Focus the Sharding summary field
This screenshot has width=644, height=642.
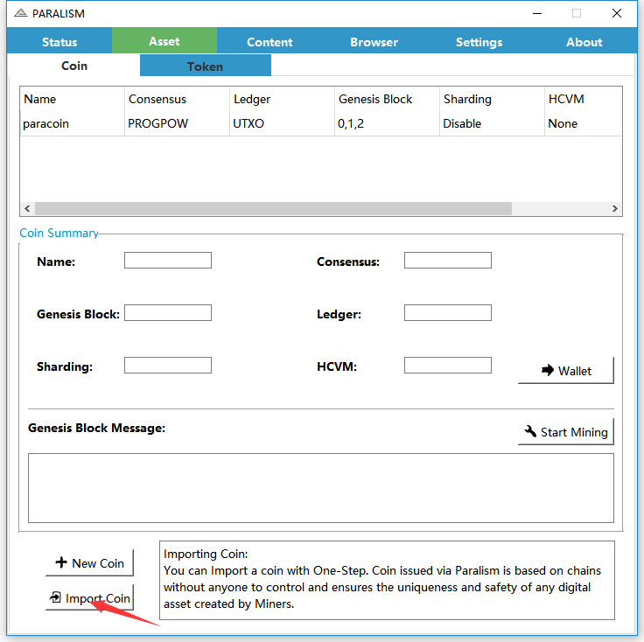168,365
